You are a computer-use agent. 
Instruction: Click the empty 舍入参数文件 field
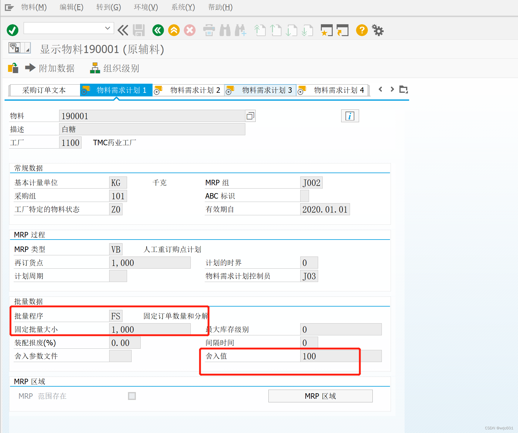[x=120, y=356]
